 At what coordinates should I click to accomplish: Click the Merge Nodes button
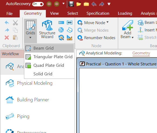(x=93, y=30)
